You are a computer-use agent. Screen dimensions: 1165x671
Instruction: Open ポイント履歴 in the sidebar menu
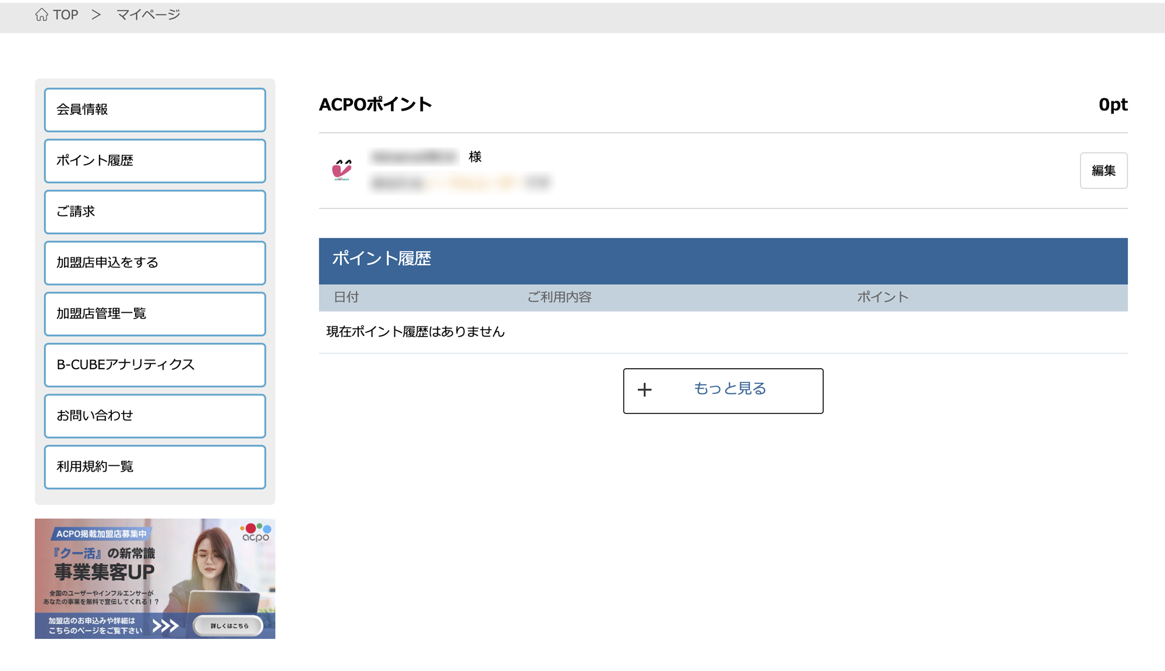pyautogui.click(x=155, y=161)
